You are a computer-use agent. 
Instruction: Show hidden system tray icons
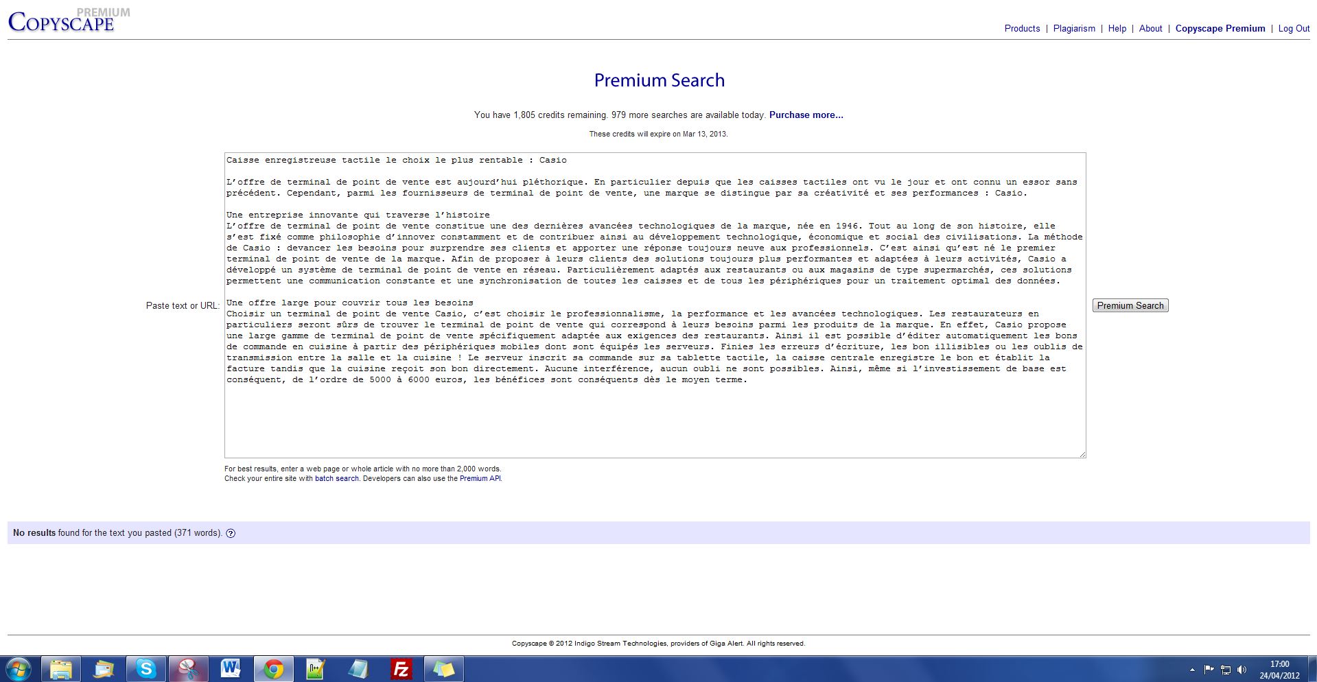(1192, 670)
